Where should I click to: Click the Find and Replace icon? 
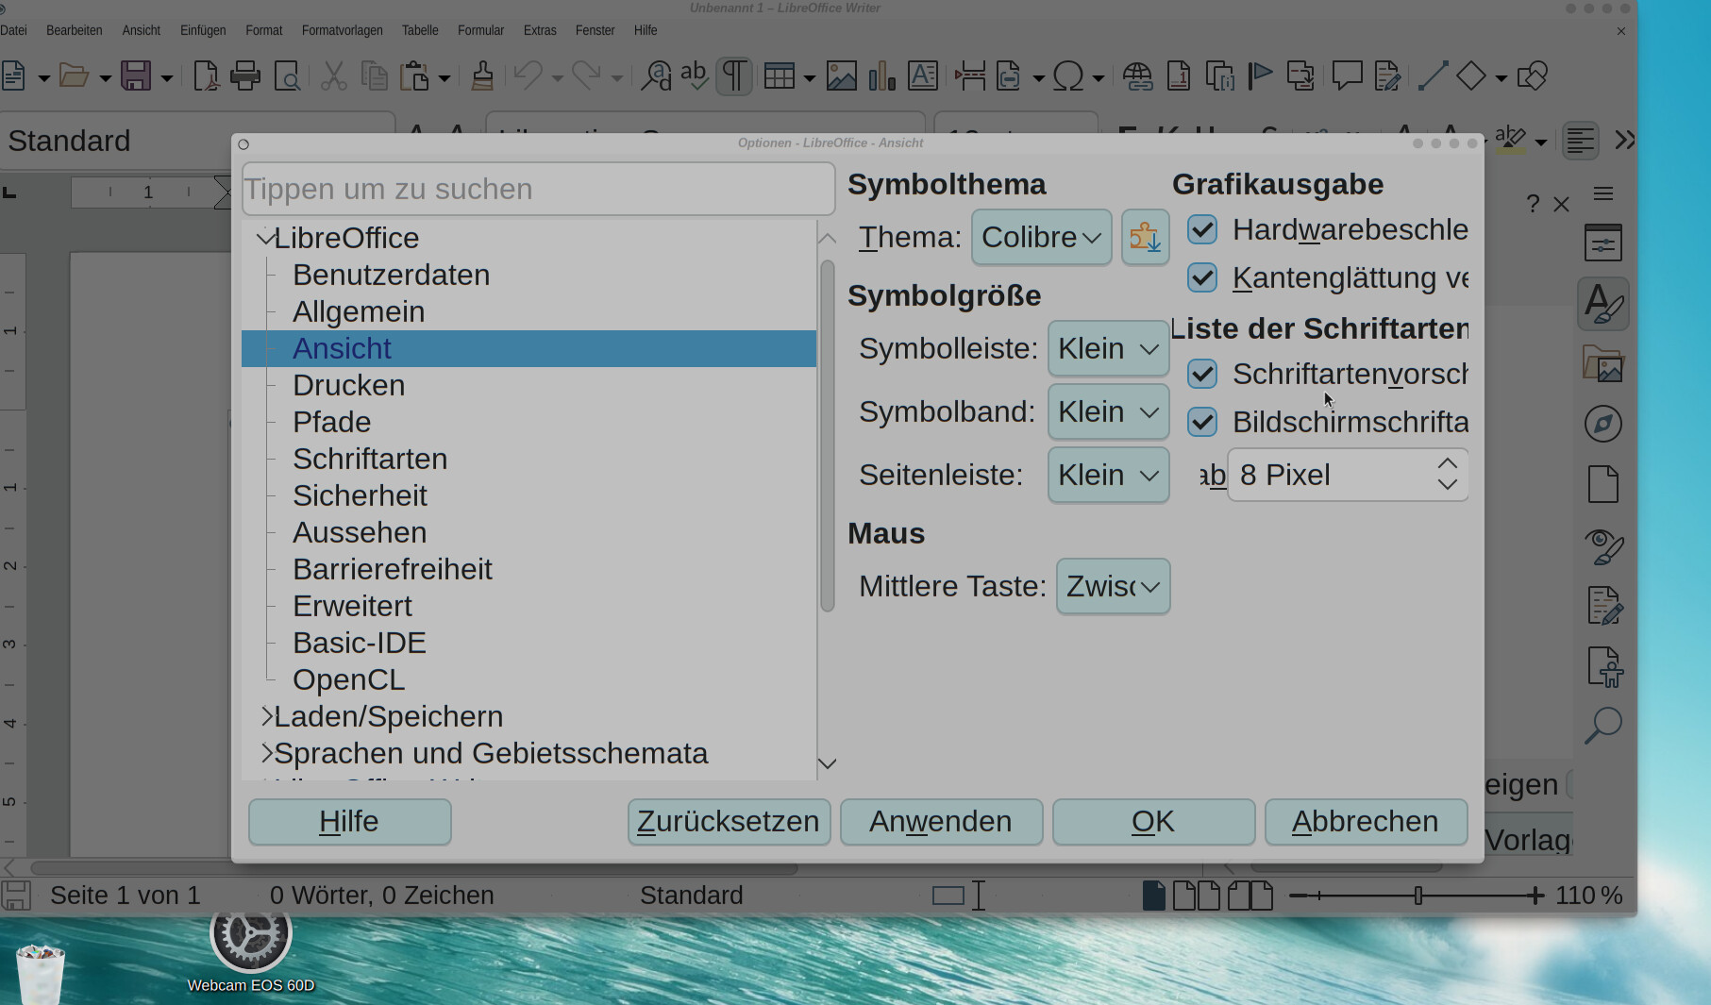coord(656,75)
